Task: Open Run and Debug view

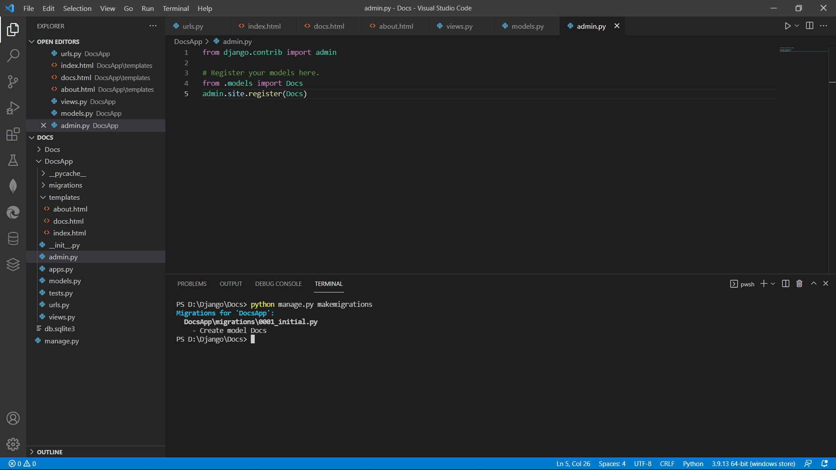Action: pos(13,108)
